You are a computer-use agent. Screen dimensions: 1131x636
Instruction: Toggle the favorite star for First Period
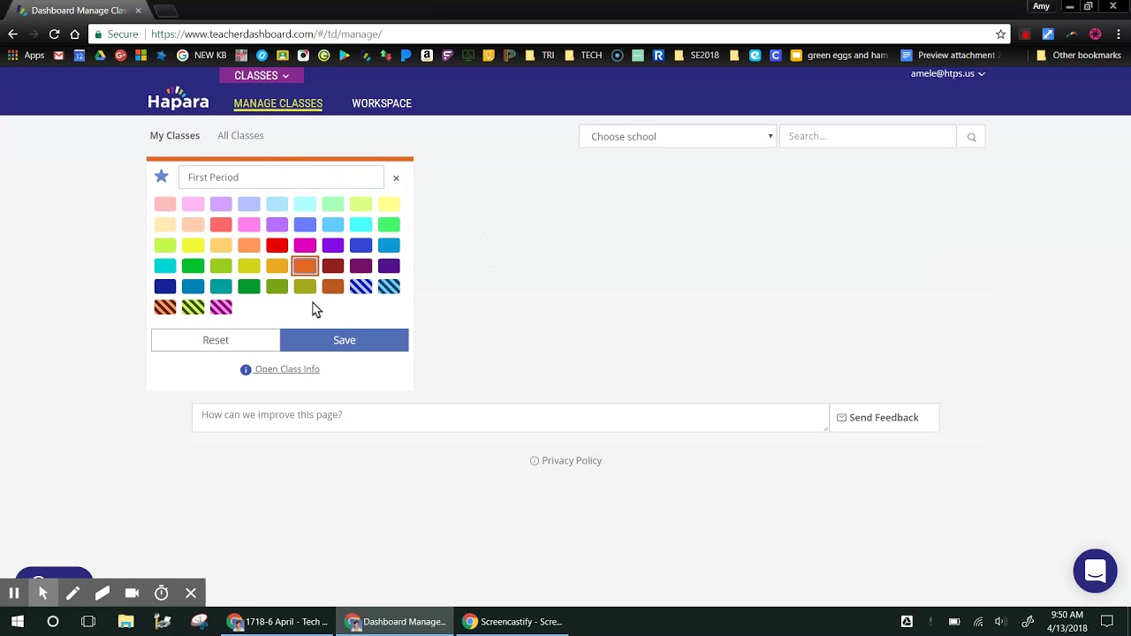(161, 177)
